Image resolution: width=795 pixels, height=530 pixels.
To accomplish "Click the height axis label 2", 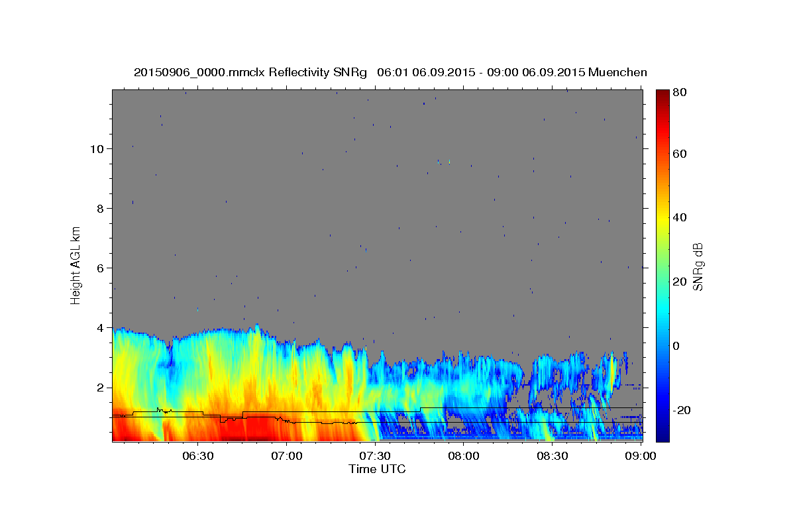I will [100, 387].
